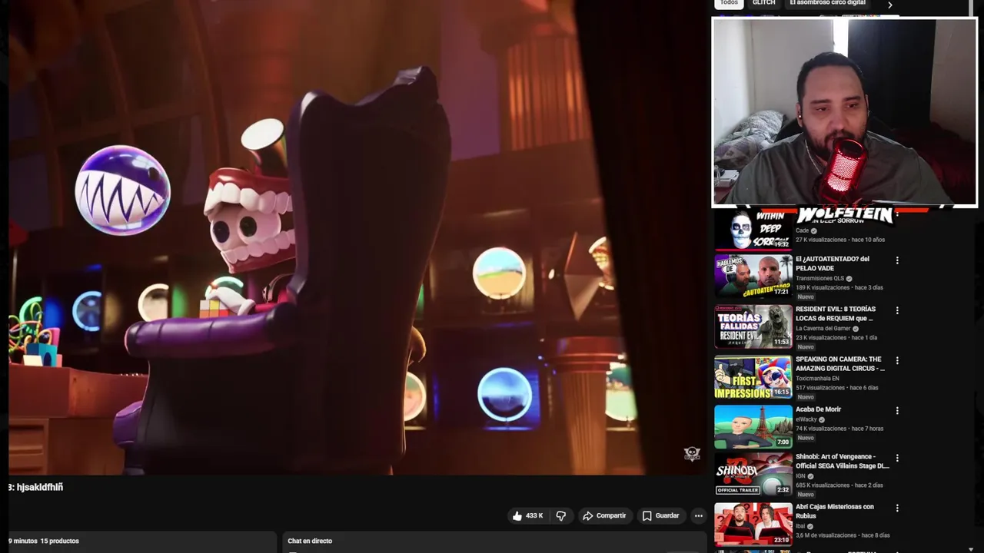
Task: Select the Todos filter chip
Action: [729, 3]
